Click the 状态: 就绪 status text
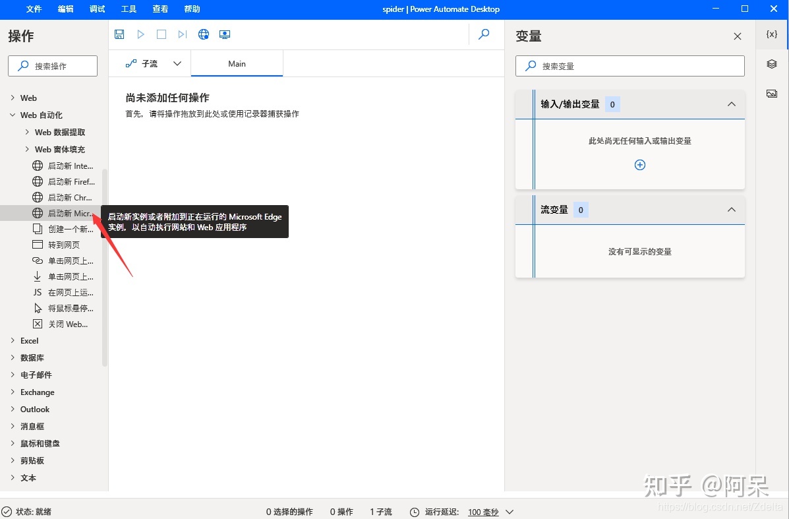 34,512
